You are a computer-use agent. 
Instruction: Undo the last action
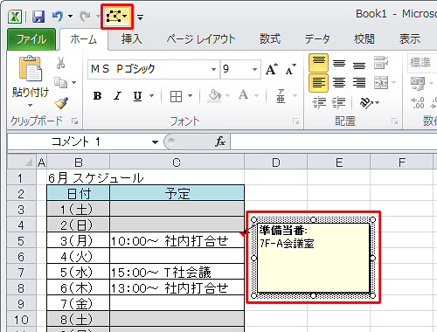(x=58, y=16)
